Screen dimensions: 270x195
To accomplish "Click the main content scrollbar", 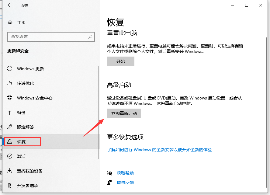I will [x=267, y=112].
